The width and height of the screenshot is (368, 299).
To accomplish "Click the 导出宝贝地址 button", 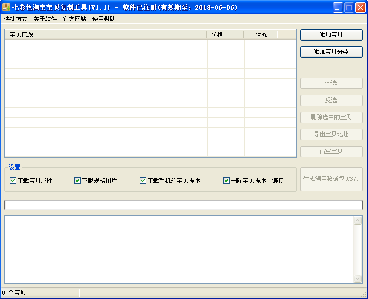I will point(331,134).
